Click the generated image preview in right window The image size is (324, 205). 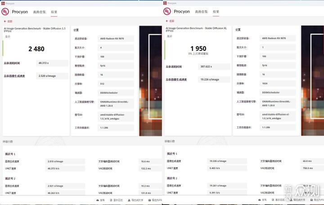312,80
